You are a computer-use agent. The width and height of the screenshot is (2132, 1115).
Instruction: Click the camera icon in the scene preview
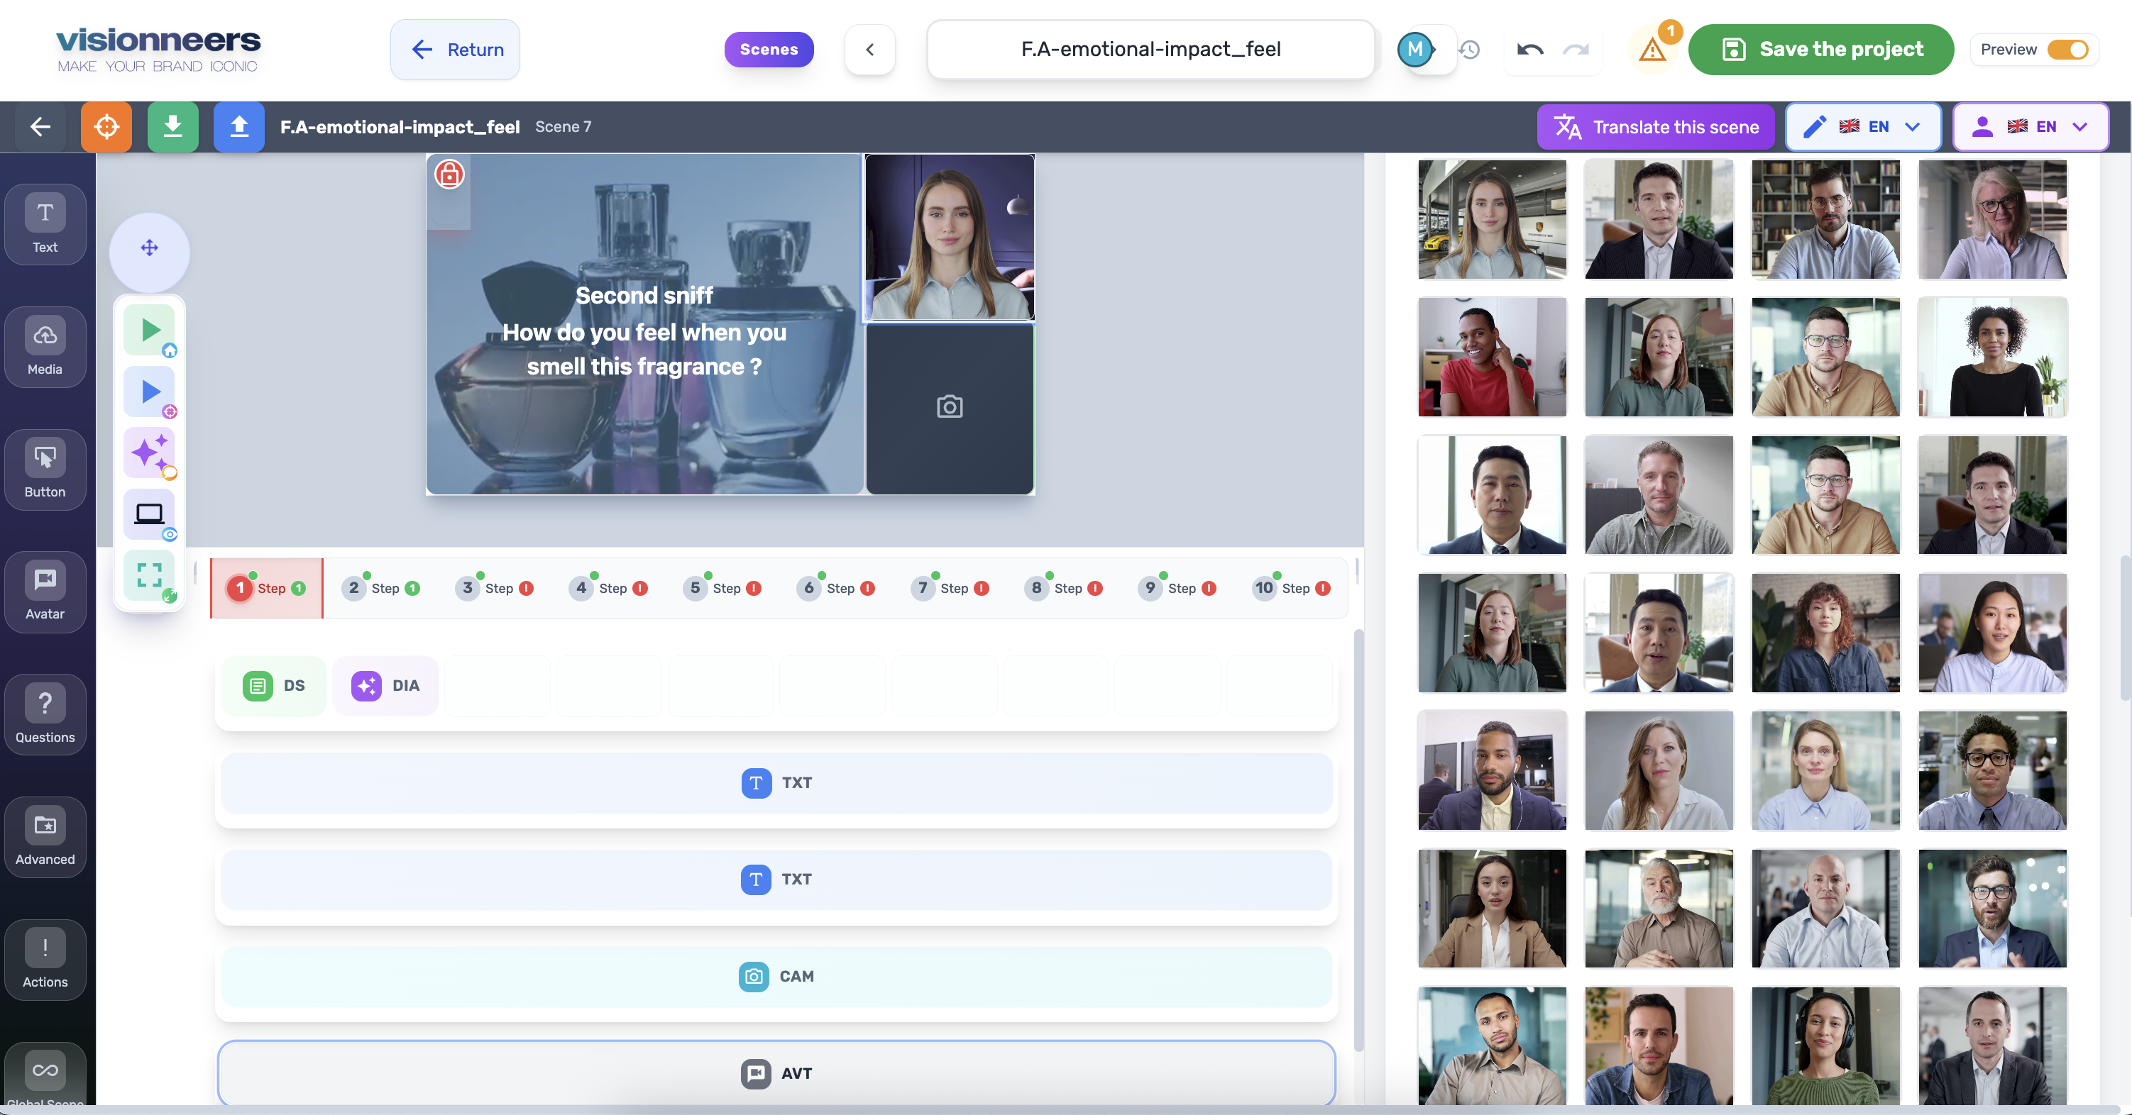click(948, 406)
